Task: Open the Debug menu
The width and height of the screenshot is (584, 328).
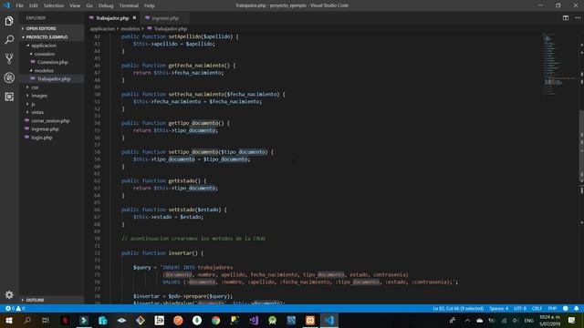Action: coord(106,5)
